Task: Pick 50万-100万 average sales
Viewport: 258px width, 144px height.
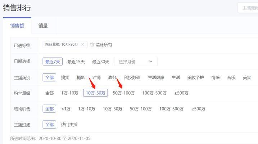Action: click(141, 109)
